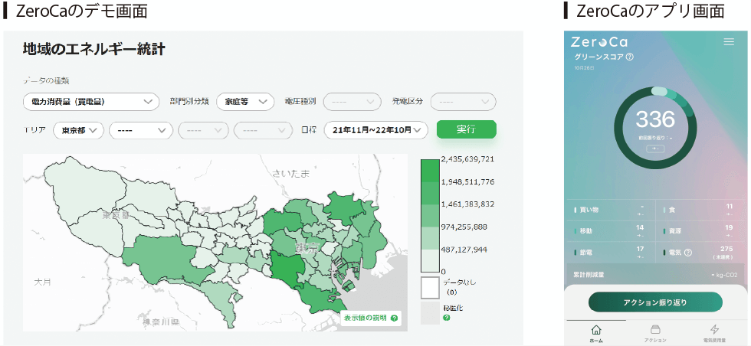Open the 発電区分 dropdown

[x=463, y=102]
